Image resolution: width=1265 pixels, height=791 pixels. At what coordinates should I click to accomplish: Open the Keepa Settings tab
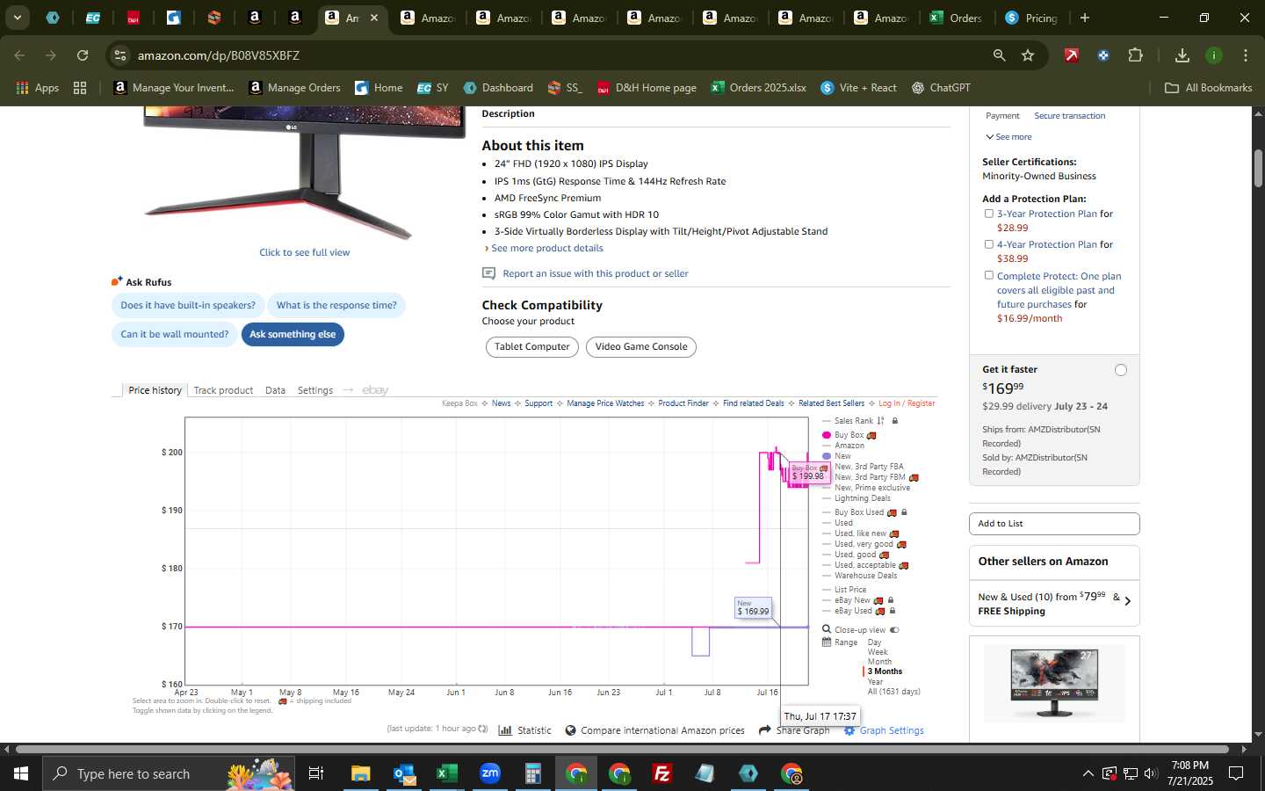pos(314,390)
